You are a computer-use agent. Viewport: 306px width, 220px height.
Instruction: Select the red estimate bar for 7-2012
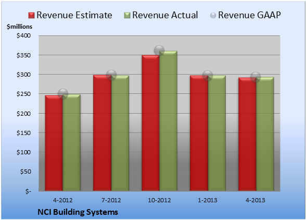pyautogui.click(x=102, y=133)
